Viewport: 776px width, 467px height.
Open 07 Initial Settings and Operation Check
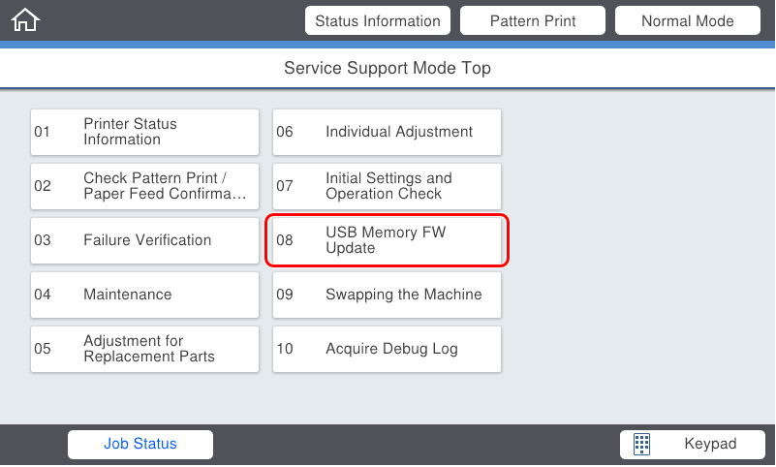(387, 186)
